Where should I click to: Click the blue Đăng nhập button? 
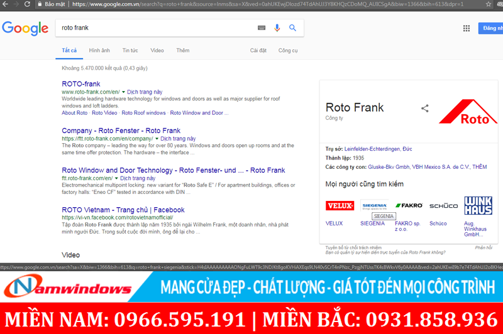click(491, 28)
